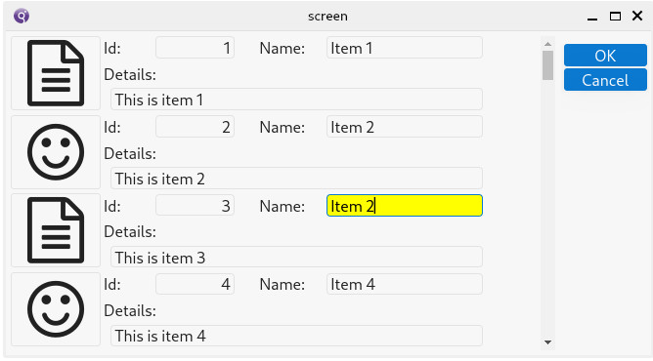The image size is (653, 361).
Task: Click the vertical scrollbar thumb
Action: tap(547, 65)
